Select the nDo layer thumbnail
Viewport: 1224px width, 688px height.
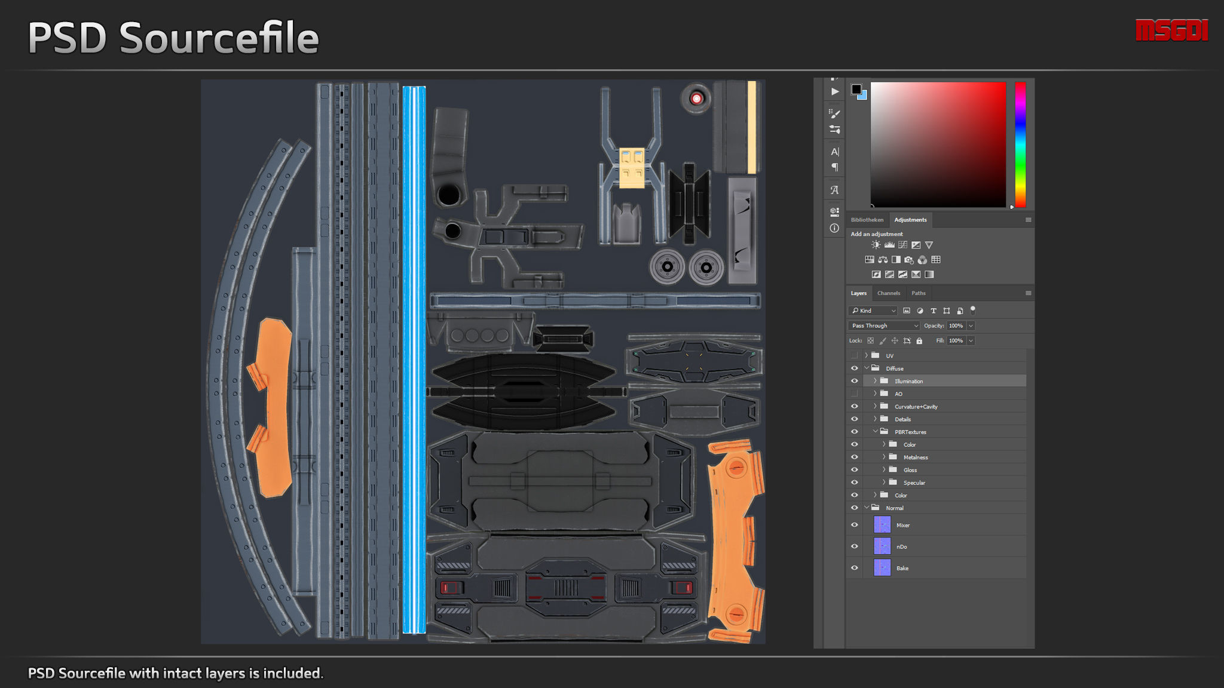click(x=882, y=546)
